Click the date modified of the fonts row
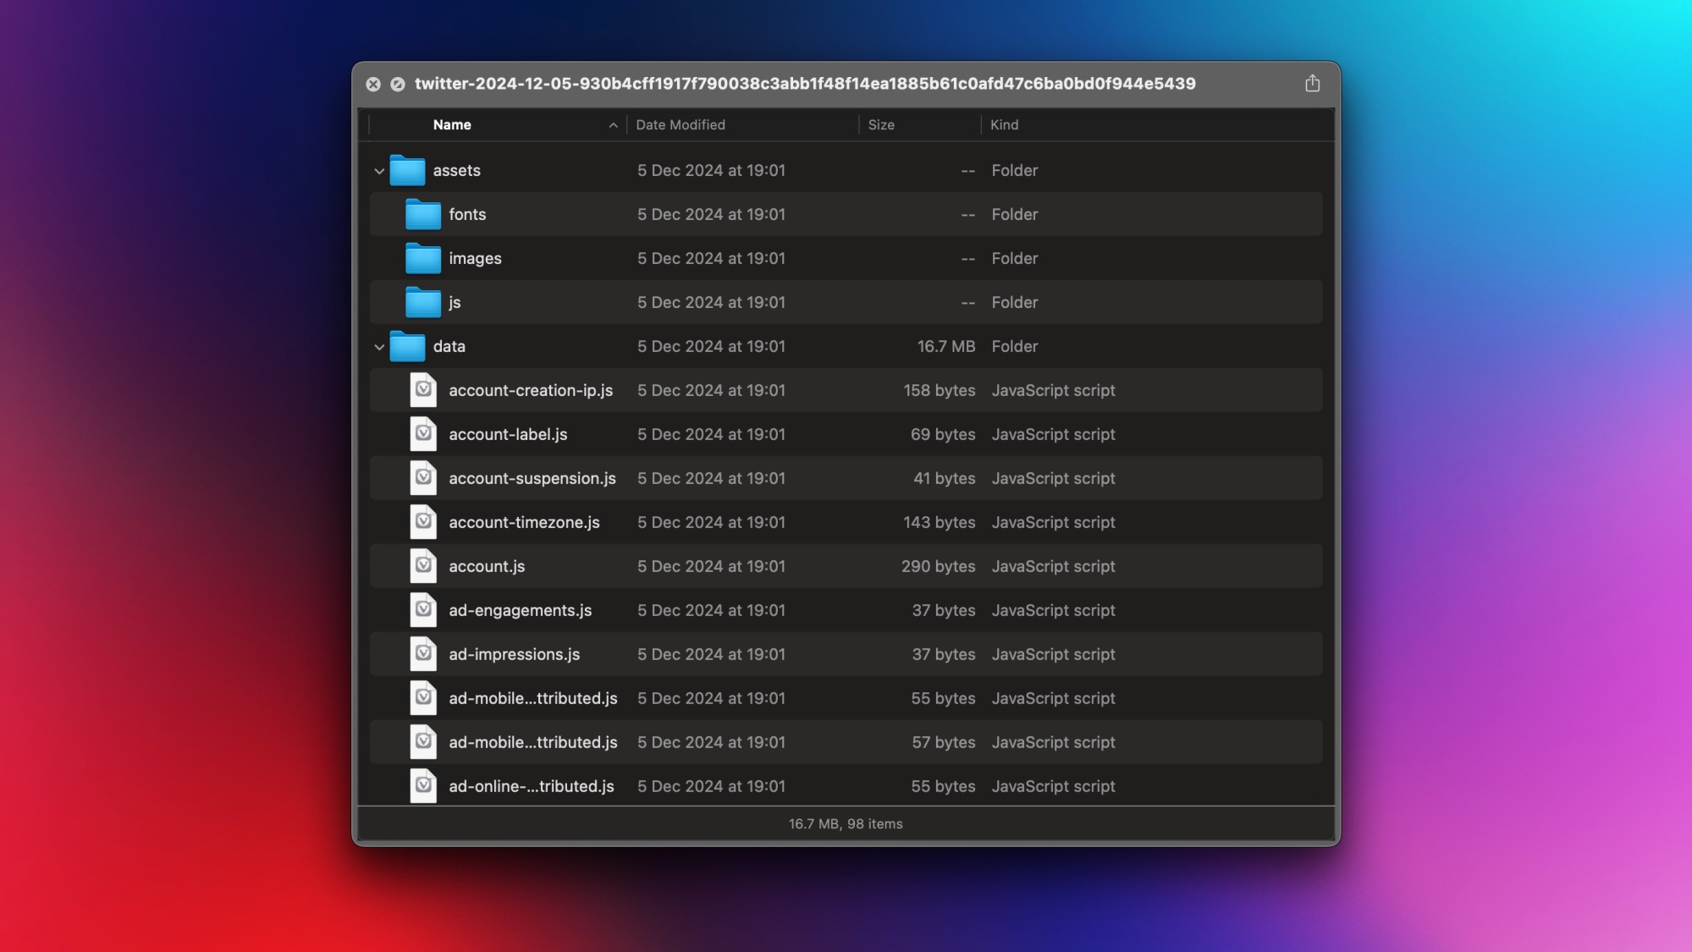 tap(711, 214)
